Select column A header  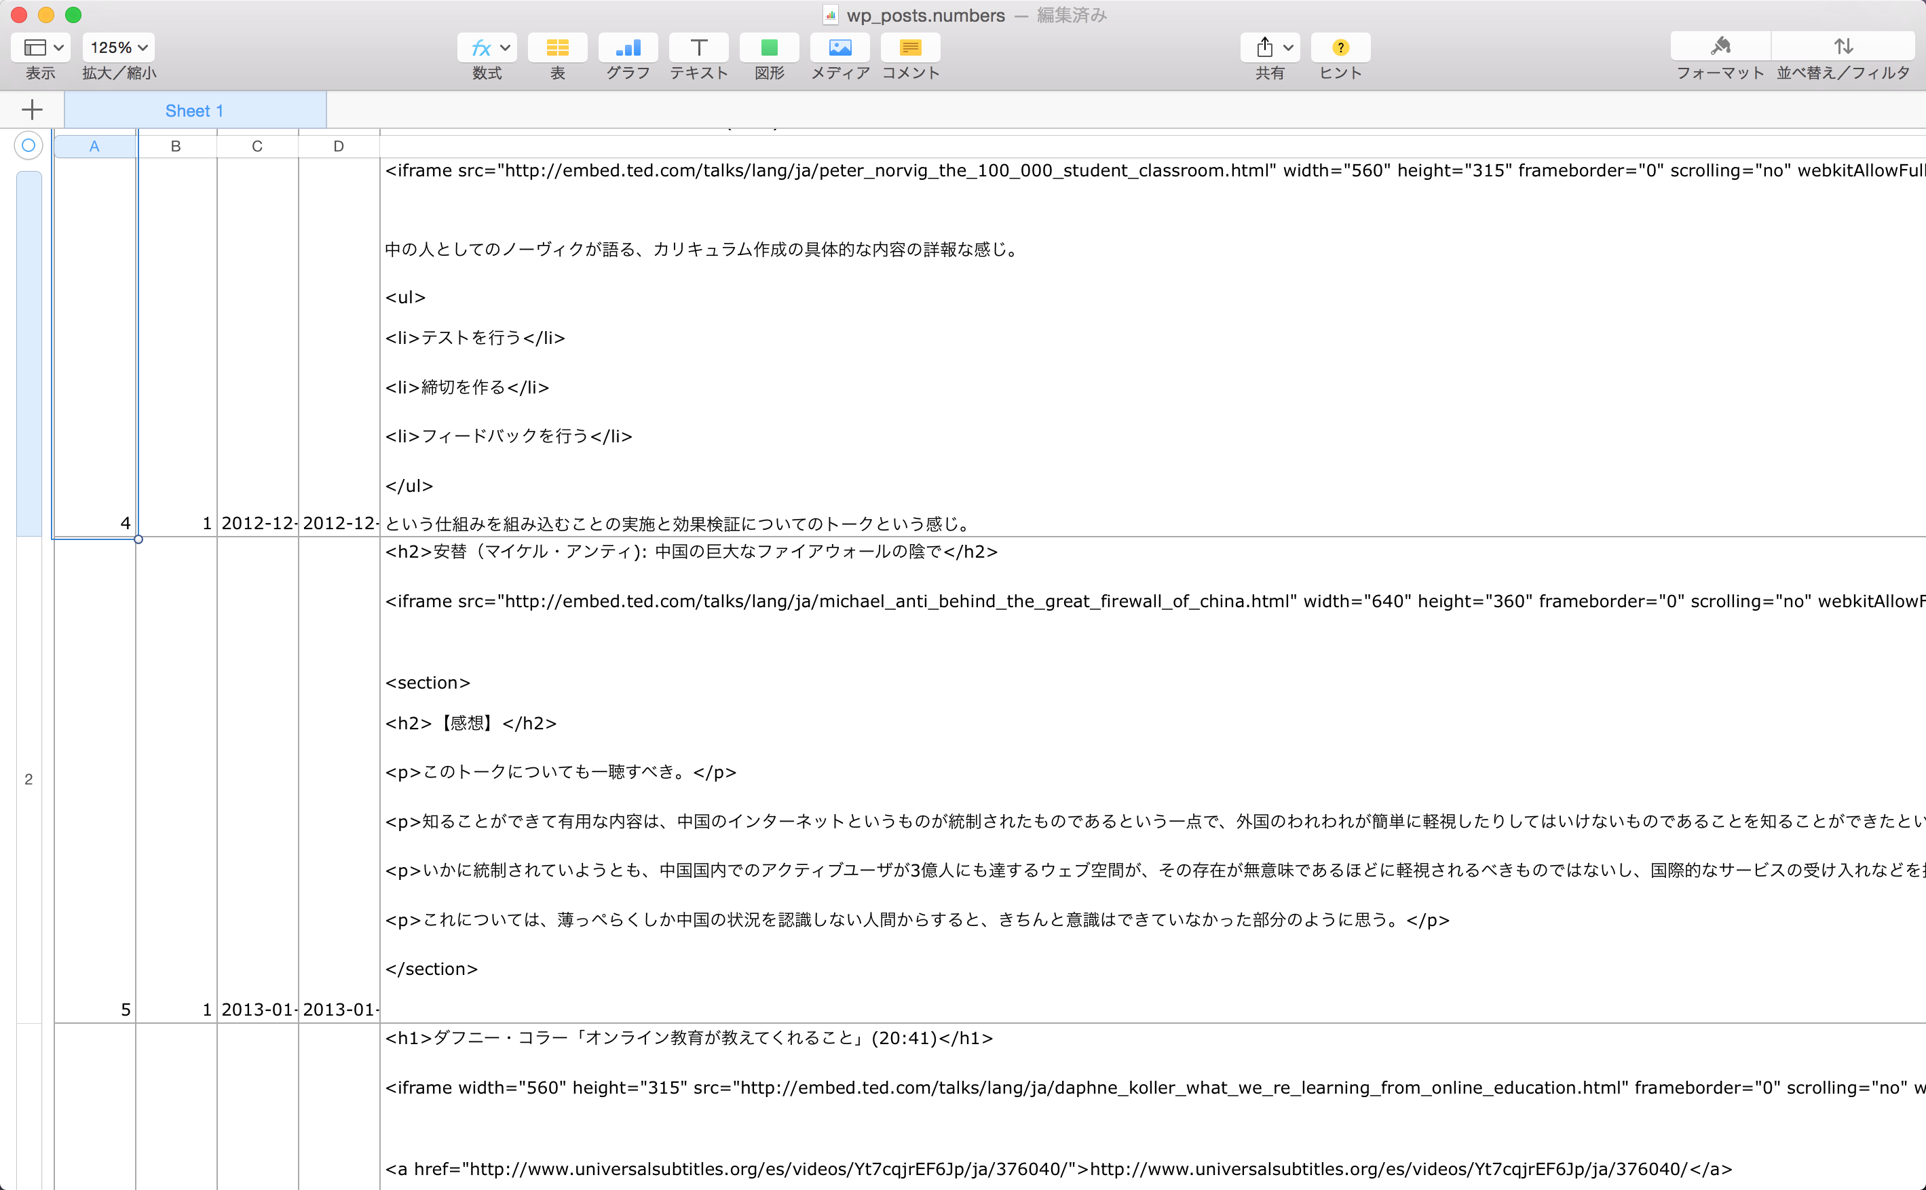click(94, 145)
